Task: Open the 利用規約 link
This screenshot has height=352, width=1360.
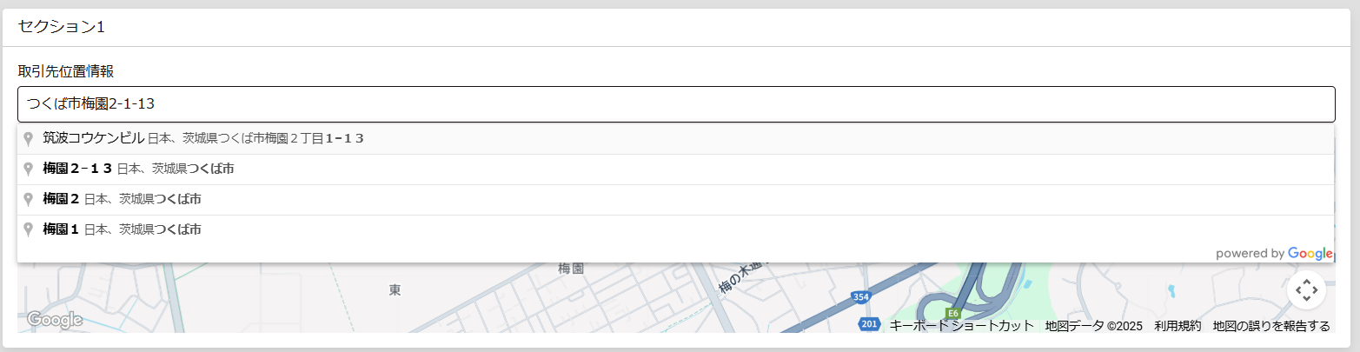Action: pos(1178,326)
